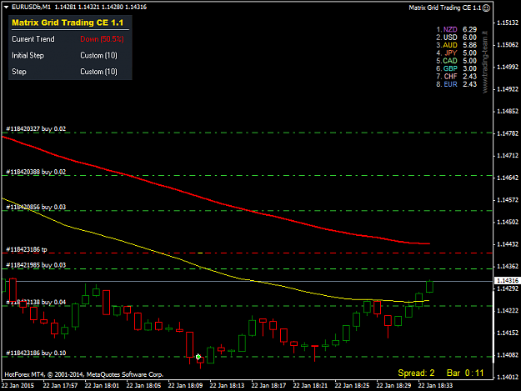Click the red moving average line
521x391 pixels.
[x=213, y=201]
